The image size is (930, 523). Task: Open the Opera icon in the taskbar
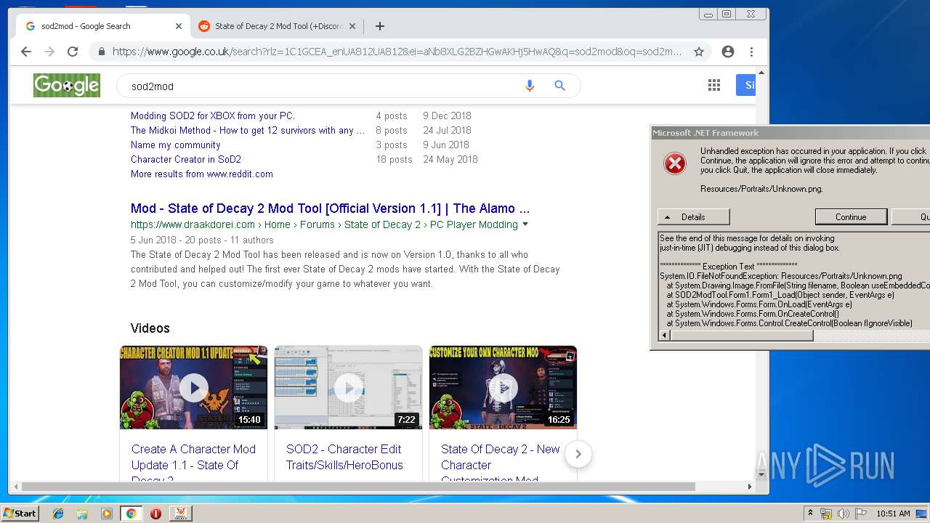pos(155,514)
